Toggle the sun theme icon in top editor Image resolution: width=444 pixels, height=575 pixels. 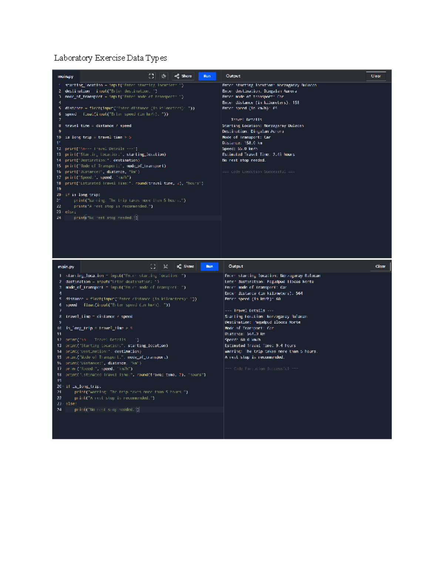click(164, 76)
